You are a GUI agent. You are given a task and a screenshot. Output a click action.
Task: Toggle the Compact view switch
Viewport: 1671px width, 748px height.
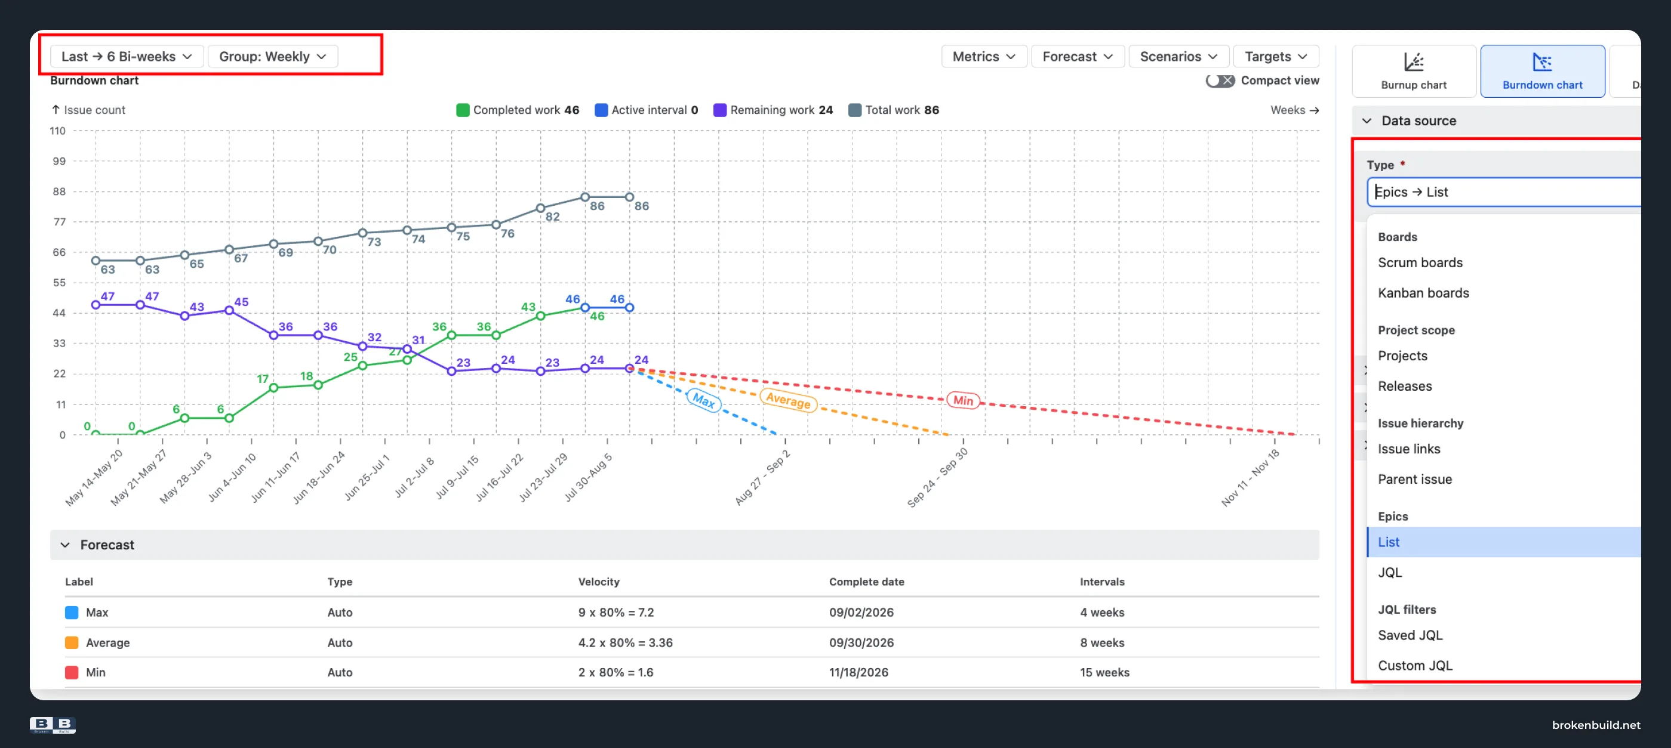point(1220,81)
